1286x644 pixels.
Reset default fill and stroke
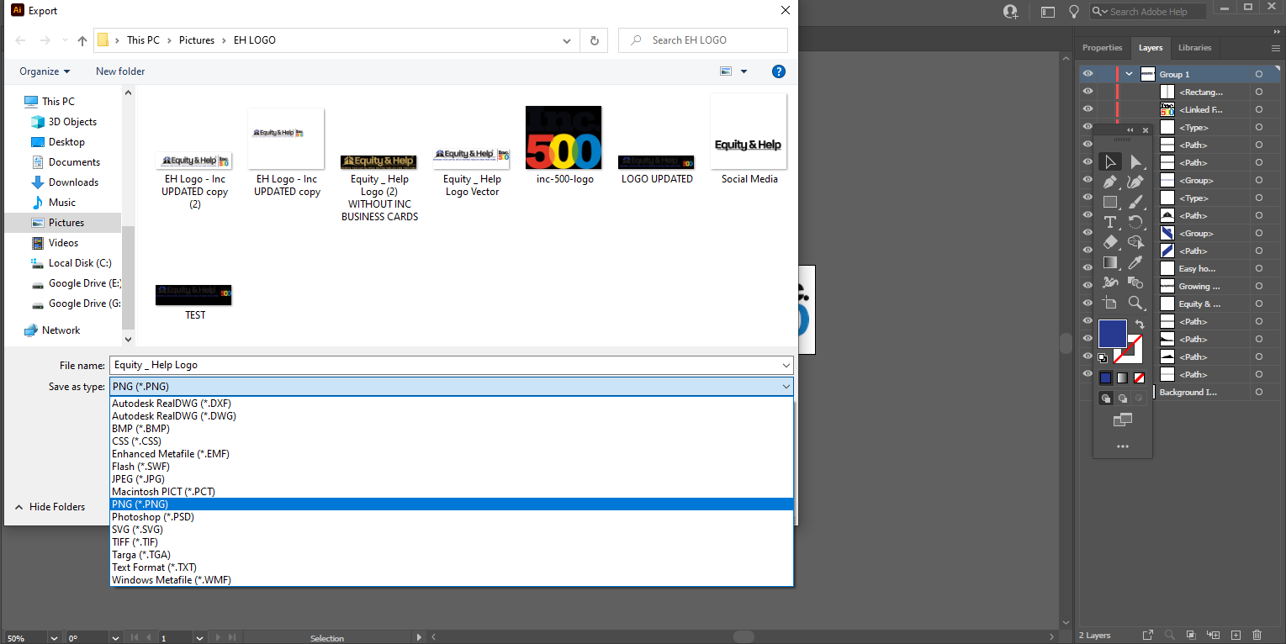coord(1103,357)
